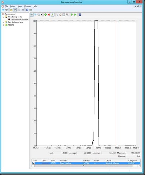Image resolution: width=145 pixels, height=175 pixels.
Task: Click the New Window toolbar icon
Action: (23, 10)
